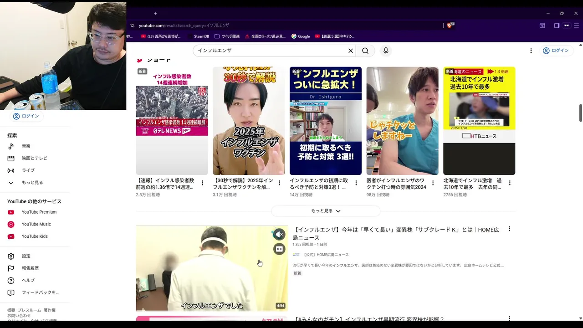Image resolution: width=583 pixels, height=328 pixels.
Task: Open the SteamDB bookmark
Action: [198, 36]
